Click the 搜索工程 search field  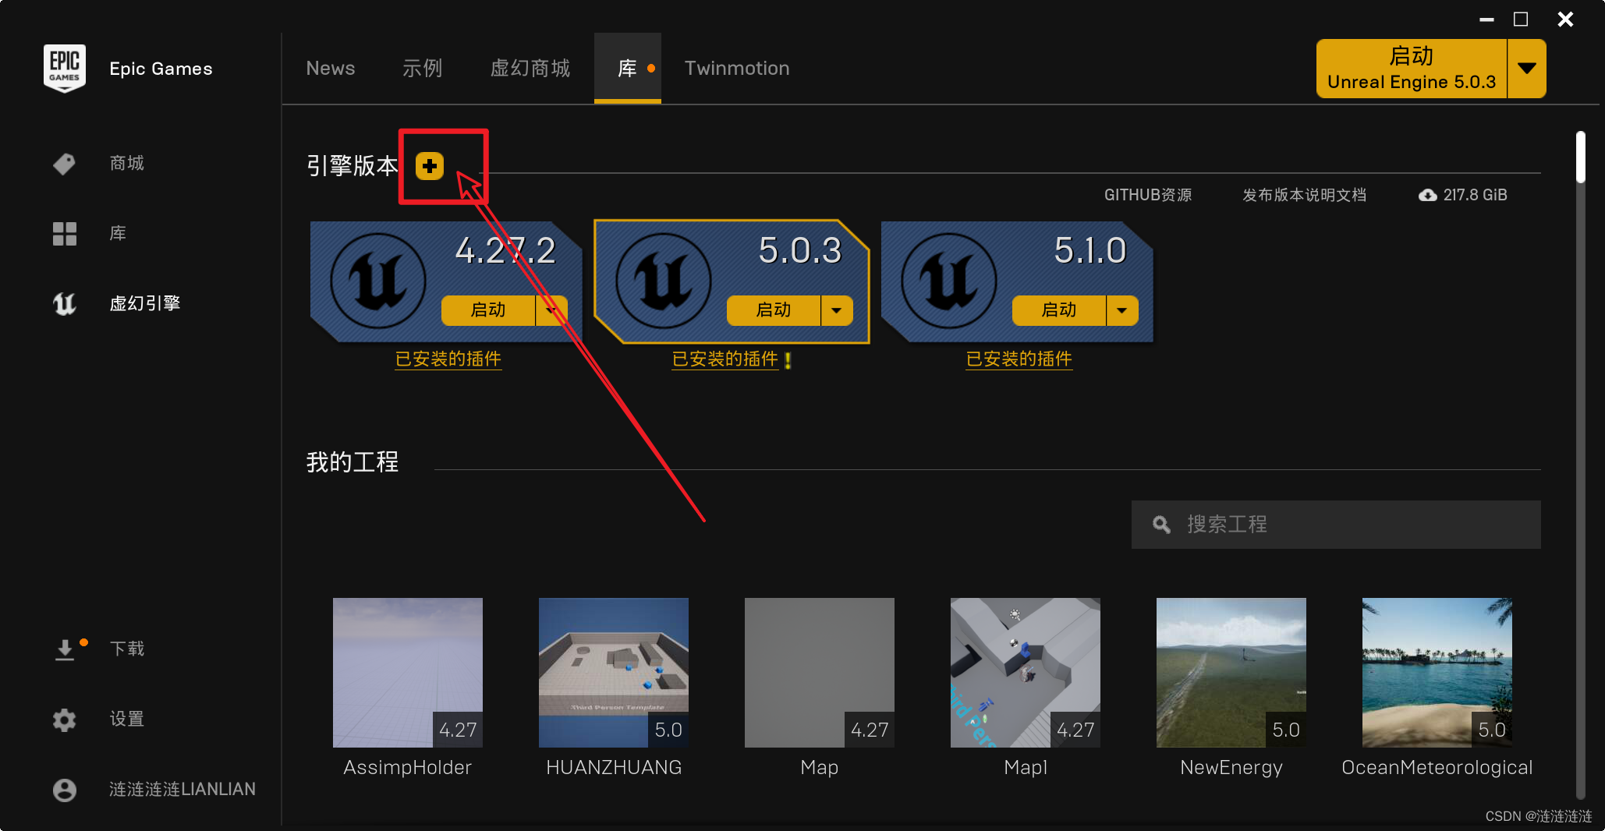click(1336, 525)
